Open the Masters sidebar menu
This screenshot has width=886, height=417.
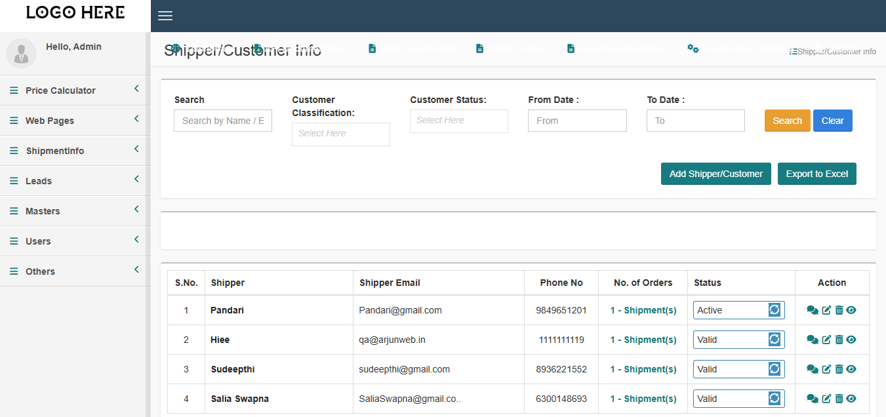click(75, 211)
